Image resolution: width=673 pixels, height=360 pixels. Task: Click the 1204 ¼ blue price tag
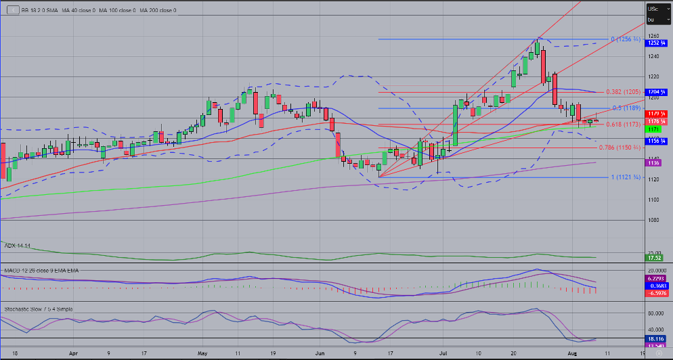[x=657, y=91]
